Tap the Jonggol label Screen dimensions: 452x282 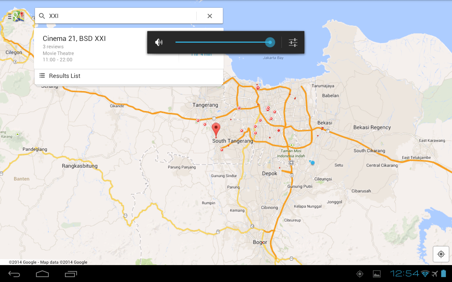334,202
